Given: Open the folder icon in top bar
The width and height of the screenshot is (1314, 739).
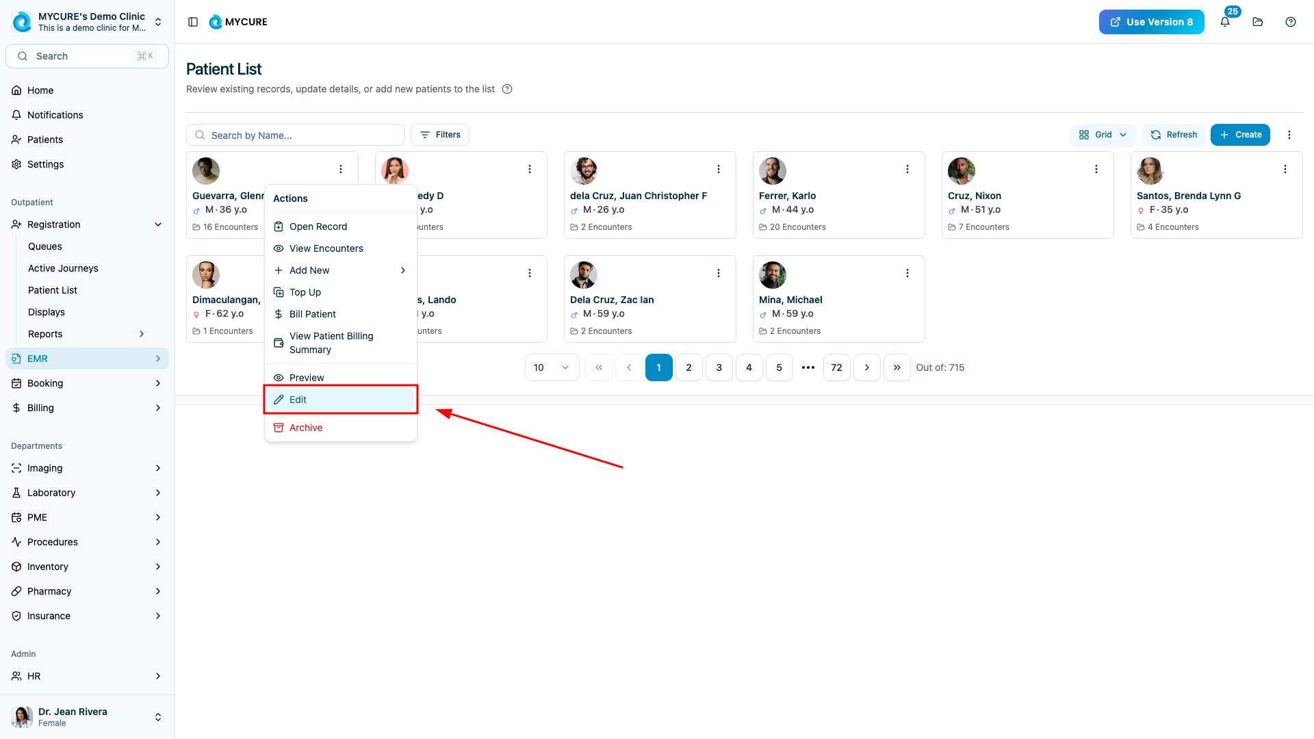Looking at the screenshot, I should pyautogui.click(x=1258, y=22).
